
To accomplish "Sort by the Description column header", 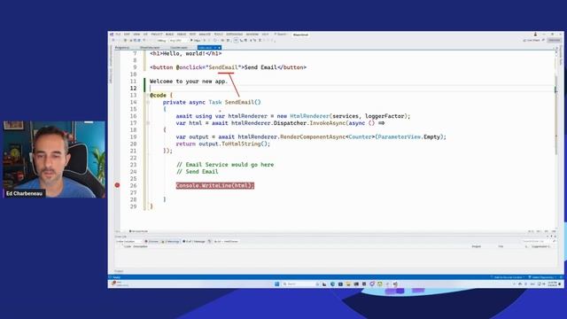I will coord(140,246).
